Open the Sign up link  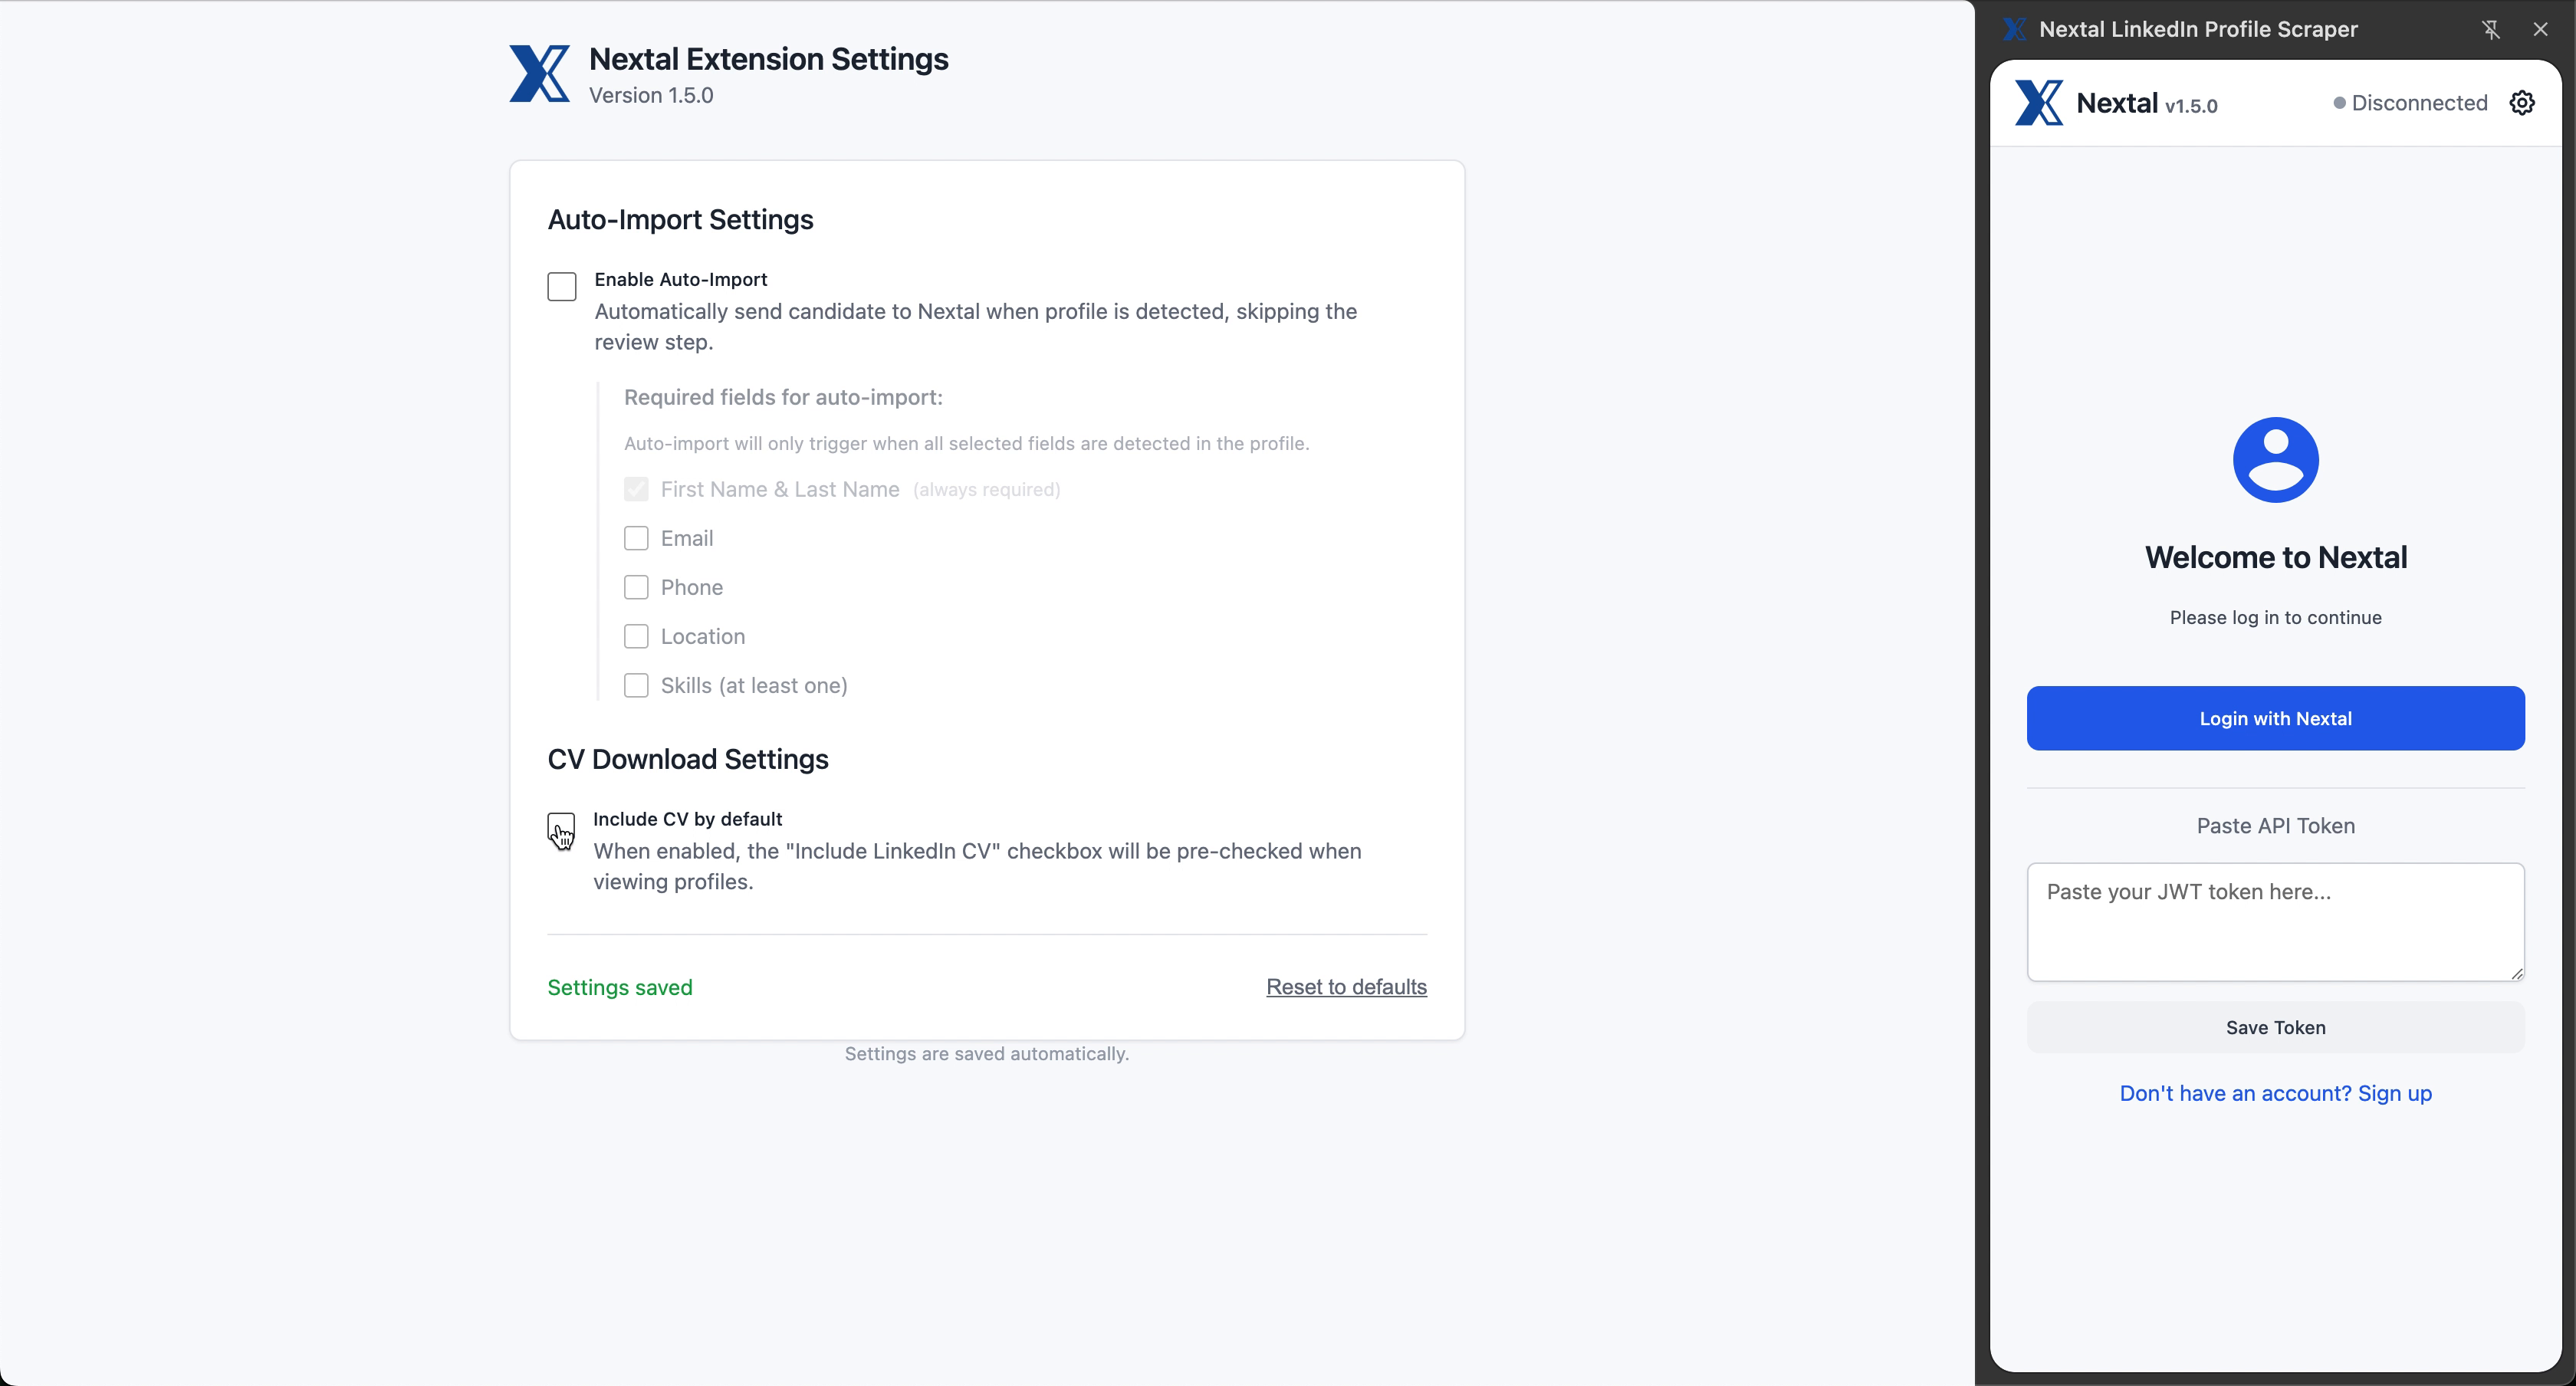coord(2396,1093)
